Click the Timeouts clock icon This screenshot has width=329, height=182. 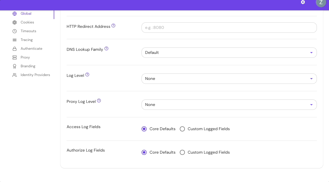coord(15,31)
